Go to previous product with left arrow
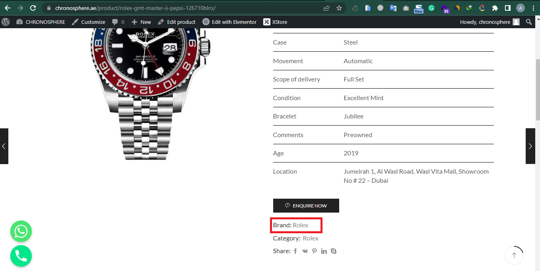Screen dimensions: 540x271 coord(4,146)
